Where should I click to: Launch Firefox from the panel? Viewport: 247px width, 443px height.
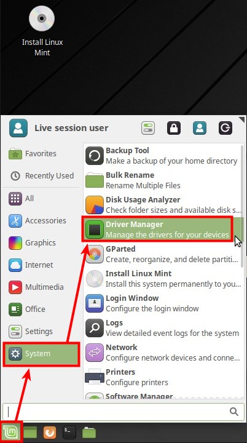(50, 433)
